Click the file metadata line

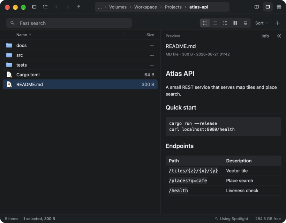tap(197, 54)
